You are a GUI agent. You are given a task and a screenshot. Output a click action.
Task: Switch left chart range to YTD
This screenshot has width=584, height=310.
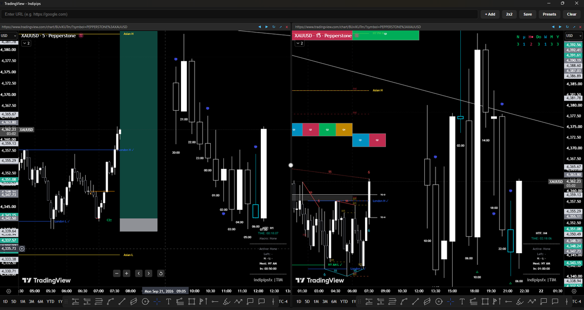50,302
